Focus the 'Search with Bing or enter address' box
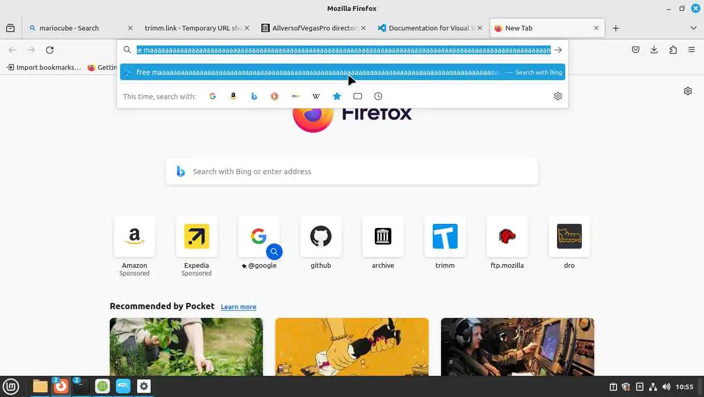 [352, 172]
